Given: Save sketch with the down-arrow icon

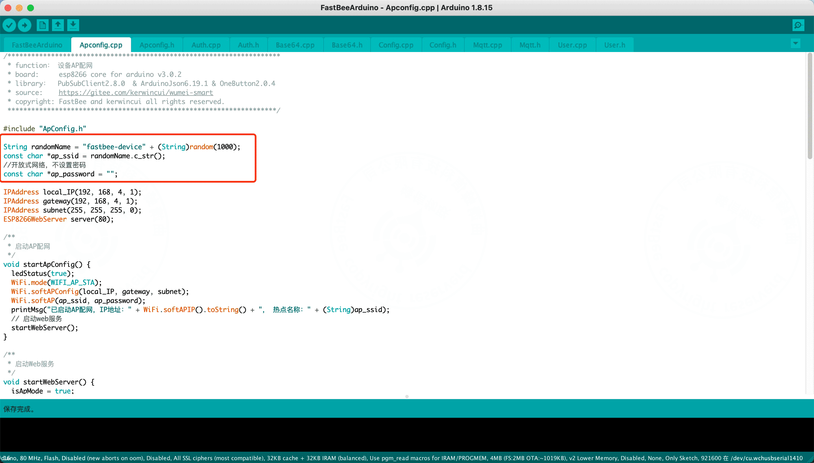Looking at the screenshot, I should pyautogui.click(x=73, y=25).
